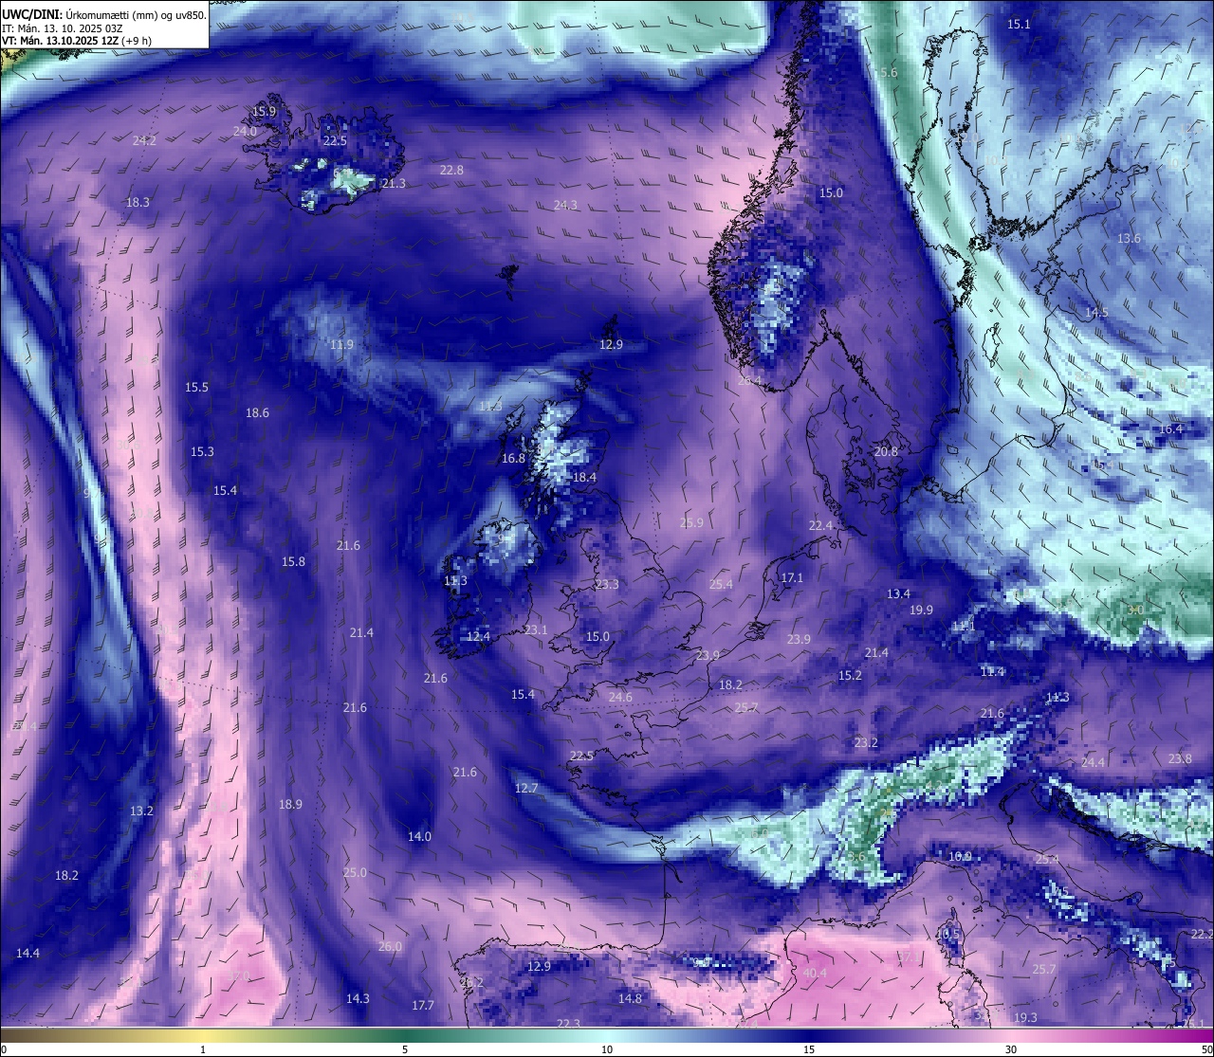Click the '18.4' value over Scotland
The width and height of the screenshot is (1214, 1057).
(584, 477)
